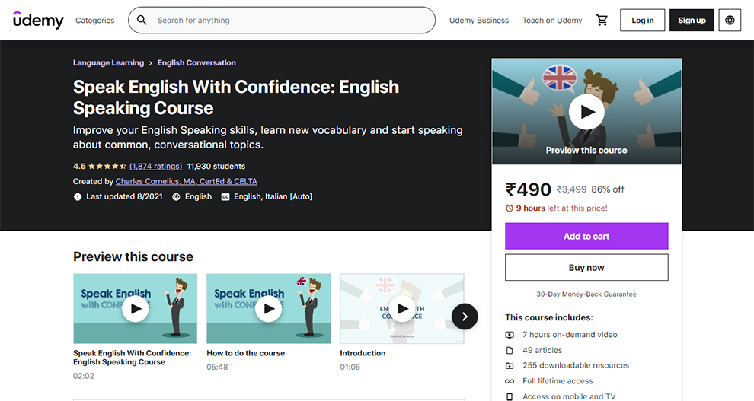
Task: Click the articles document icon
Action: [x=510, y=350]
